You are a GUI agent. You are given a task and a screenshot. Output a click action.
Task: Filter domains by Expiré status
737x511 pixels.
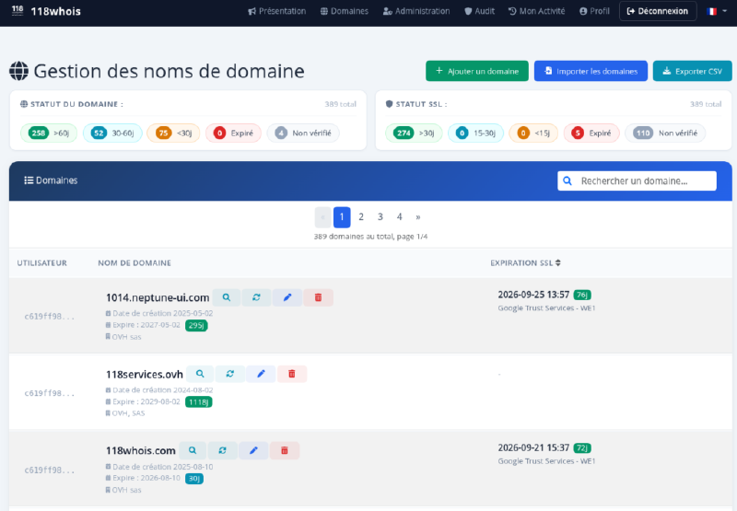[233, 133]
